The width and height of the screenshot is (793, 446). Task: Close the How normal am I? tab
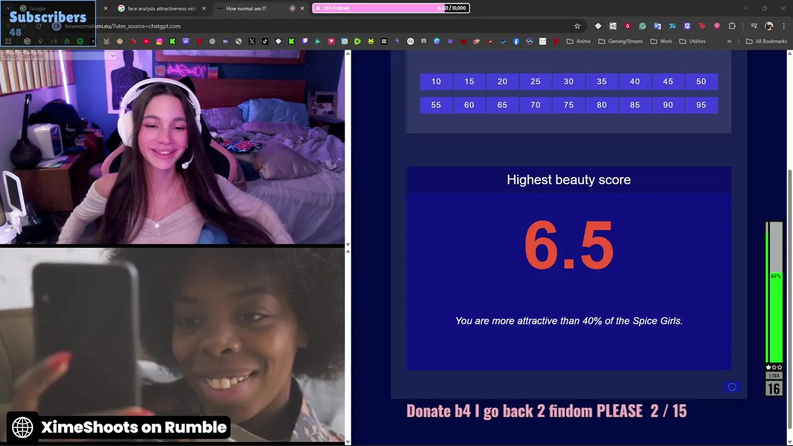302,9
